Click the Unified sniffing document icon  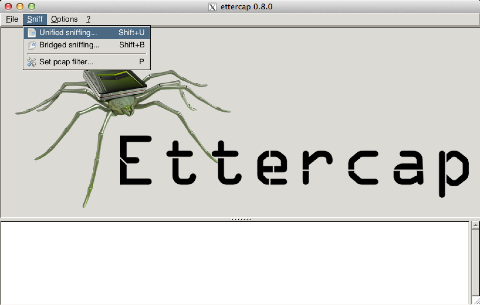click(32, 33)
